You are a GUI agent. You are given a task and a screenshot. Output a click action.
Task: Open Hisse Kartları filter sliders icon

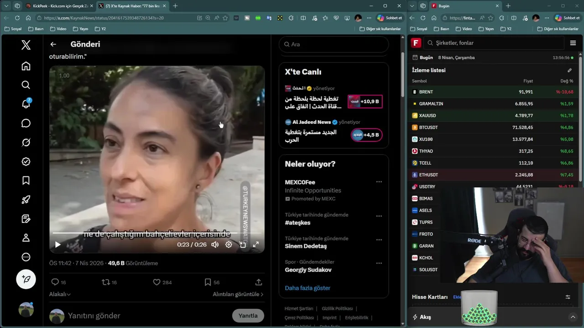568,297
